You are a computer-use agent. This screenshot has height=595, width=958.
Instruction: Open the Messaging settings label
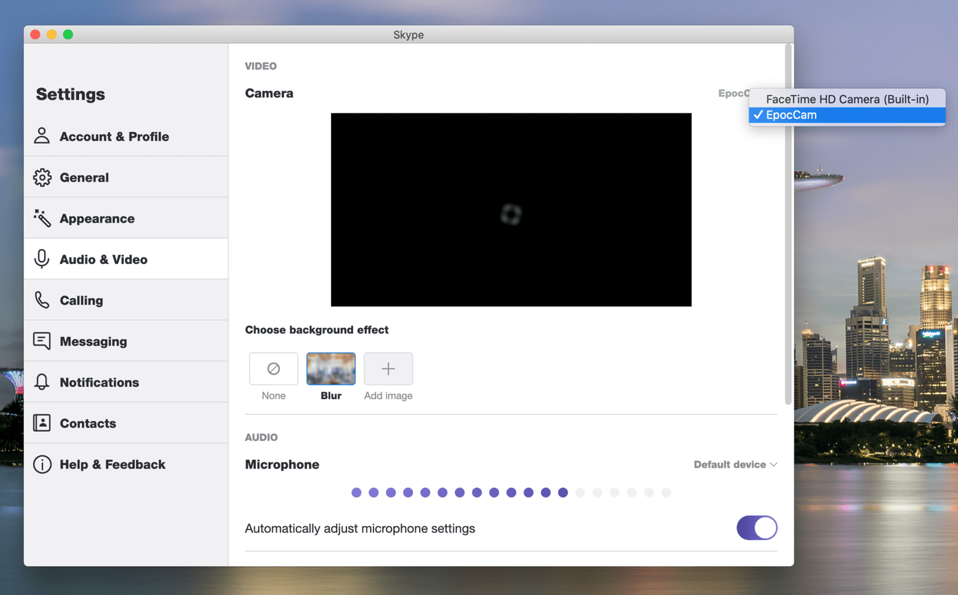click(x=94, y=341)
